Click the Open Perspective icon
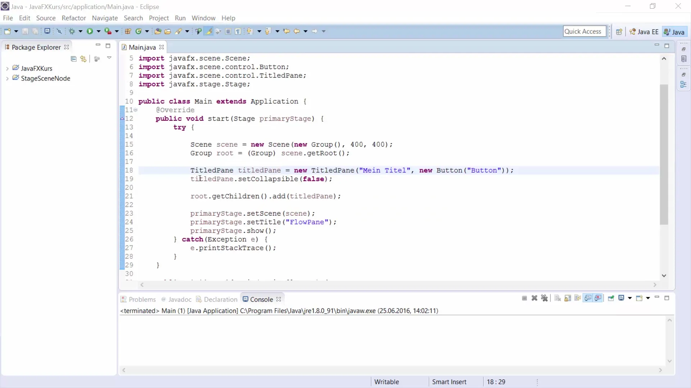This screenshot has height=388, width=691. (619, 32)
